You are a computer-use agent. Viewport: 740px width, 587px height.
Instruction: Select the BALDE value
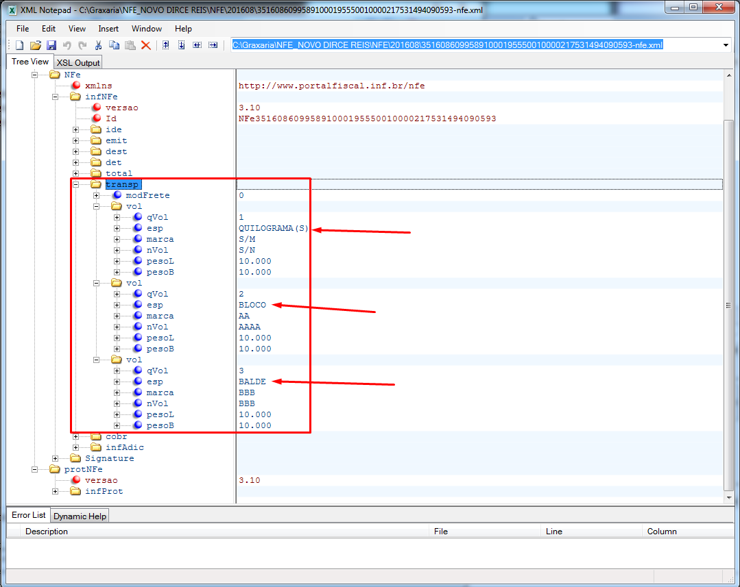click(252, 382)
